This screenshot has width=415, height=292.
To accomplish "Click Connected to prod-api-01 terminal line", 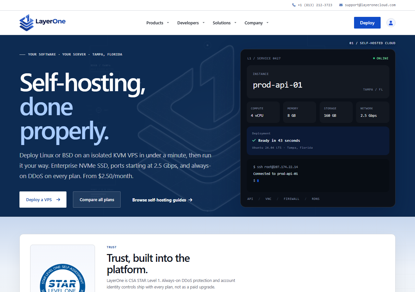I will 276,174.
